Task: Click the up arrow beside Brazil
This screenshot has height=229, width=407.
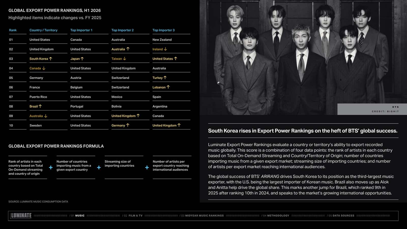Action: click(40, 106)
